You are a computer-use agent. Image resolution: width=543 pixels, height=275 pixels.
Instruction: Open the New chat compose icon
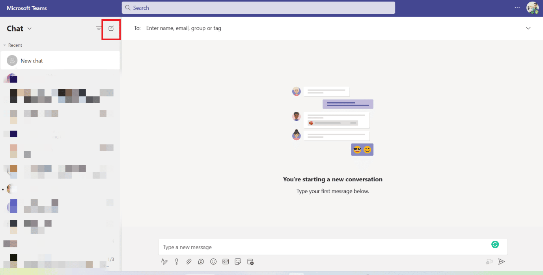(111, 29)
